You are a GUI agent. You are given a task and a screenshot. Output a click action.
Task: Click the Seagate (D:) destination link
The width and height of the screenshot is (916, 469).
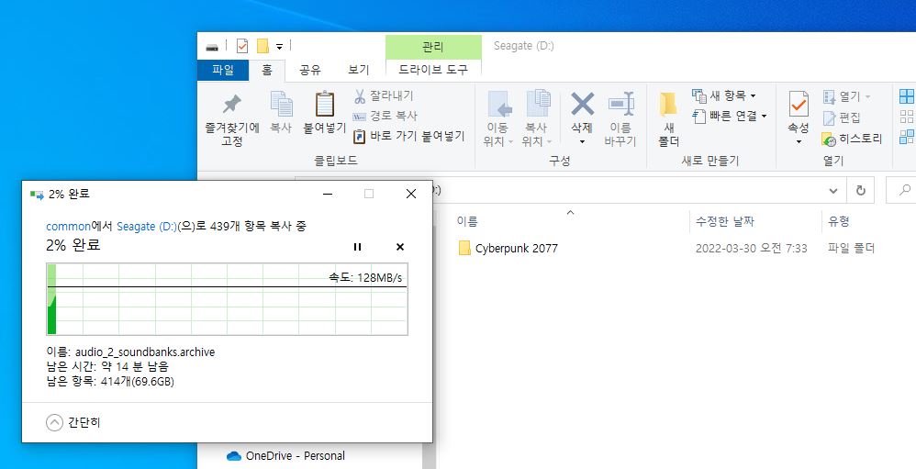click(x=147, y=227)
